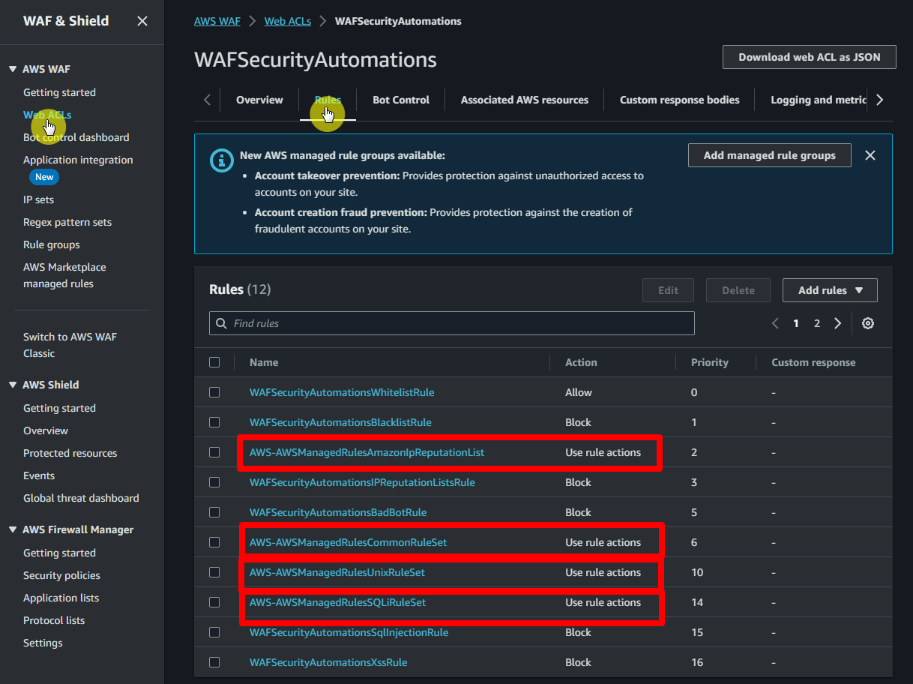Open Global threat dashboard

coord(81,498)
